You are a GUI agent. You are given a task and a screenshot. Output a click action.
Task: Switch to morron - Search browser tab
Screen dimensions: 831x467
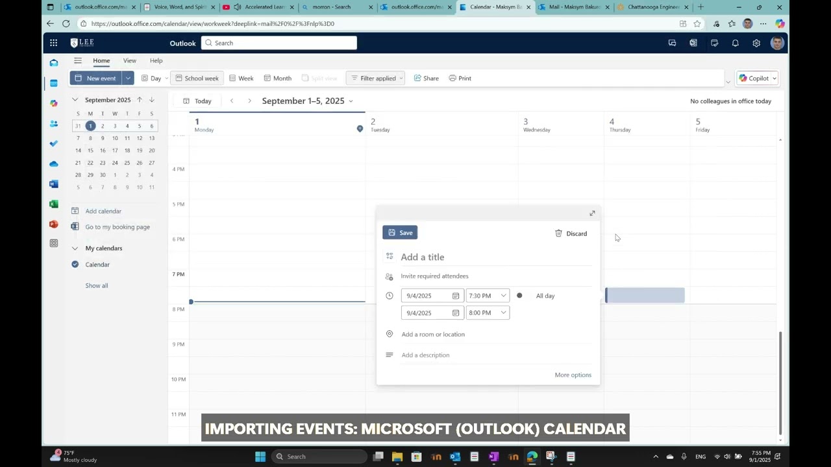(338, 7)
